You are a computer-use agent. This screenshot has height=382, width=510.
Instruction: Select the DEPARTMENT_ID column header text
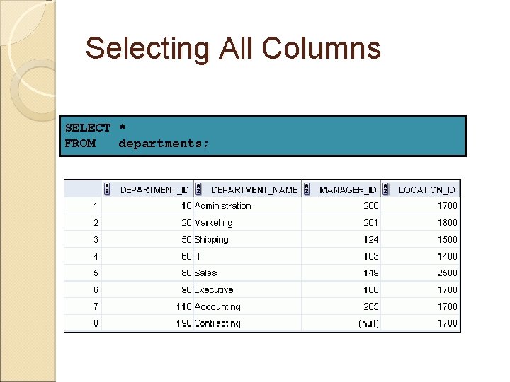click(x=154, y=190)
